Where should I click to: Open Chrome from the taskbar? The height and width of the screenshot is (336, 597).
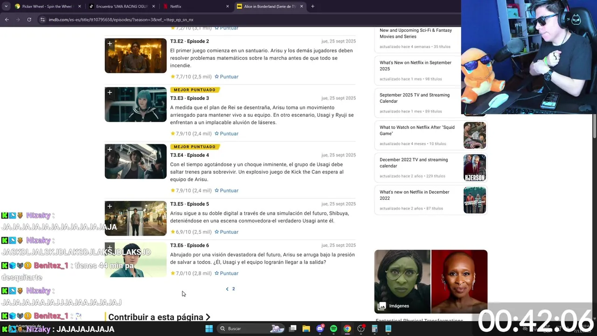347,329
